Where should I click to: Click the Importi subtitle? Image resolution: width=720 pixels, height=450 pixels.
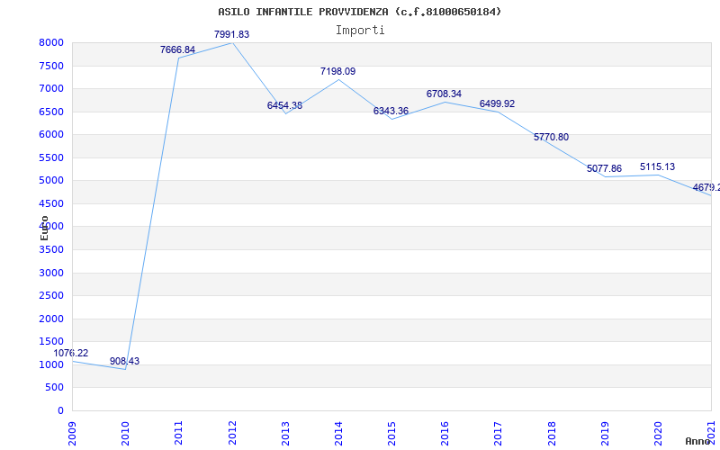[360, 31]
